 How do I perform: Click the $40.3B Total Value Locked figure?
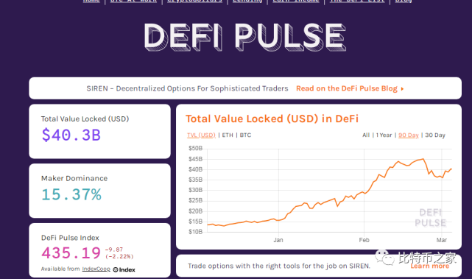click(71, 135)
